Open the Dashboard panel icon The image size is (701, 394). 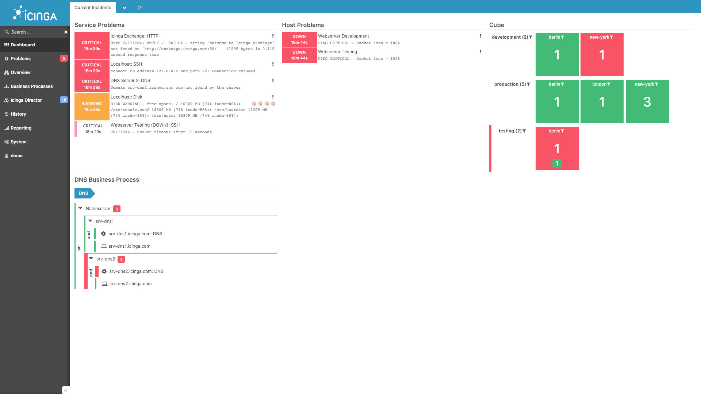pyautogui.click(x=7, y=44)
